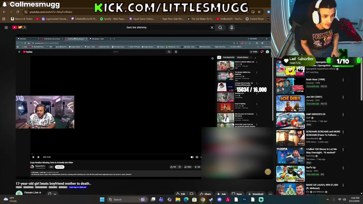Open options for AMP DRIVER'S ED
The width and height of the screenshot is (363, 204).
343,114
